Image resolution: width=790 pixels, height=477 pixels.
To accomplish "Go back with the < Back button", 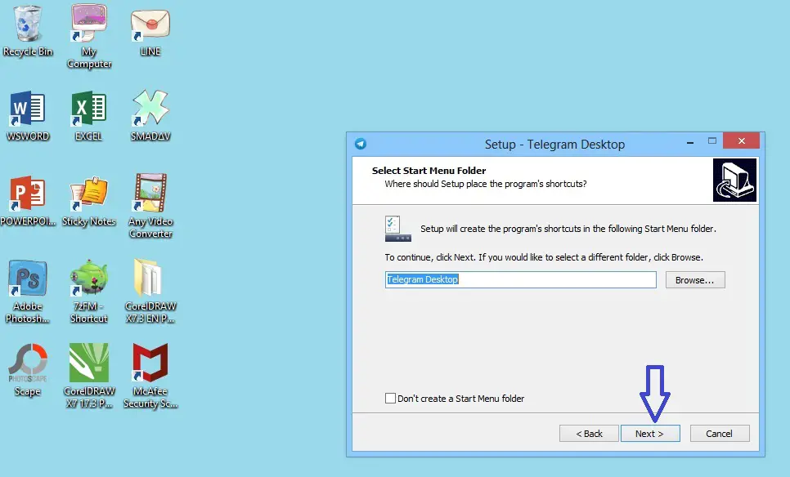I will point(589,434).
